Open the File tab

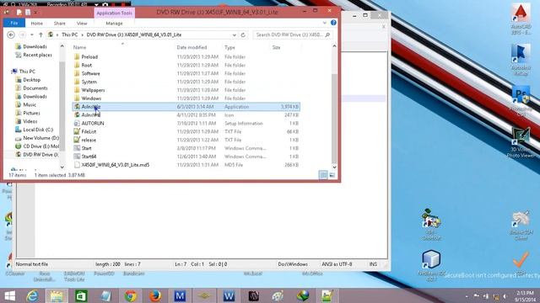(14, 23)
